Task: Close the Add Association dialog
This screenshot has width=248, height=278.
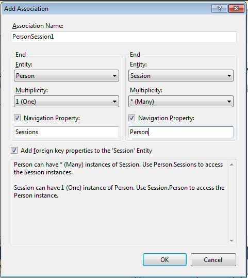Action: [236, 8]
